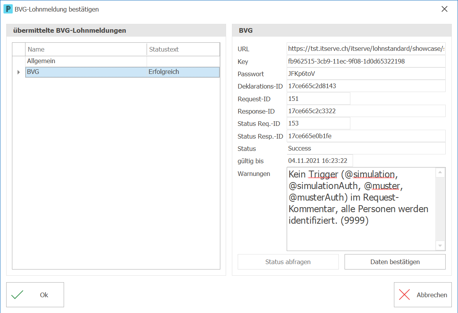The height and width of the screenshot is (313, 458).
Task: Click the Warnungen scrollbar down arrow
Action: pos(440,246)
